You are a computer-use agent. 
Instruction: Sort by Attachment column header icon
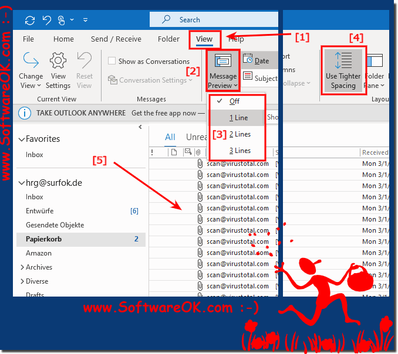pyautogui.click(x=198, y=152)
